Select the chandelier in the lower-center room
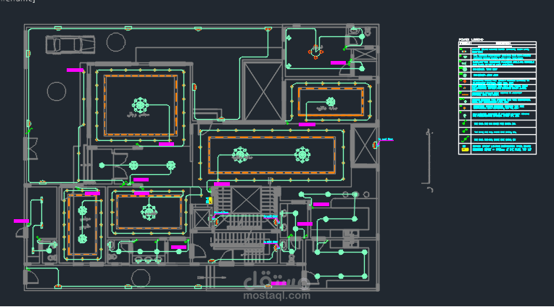This screenshot has height=307, width=554. coord(149,212)
